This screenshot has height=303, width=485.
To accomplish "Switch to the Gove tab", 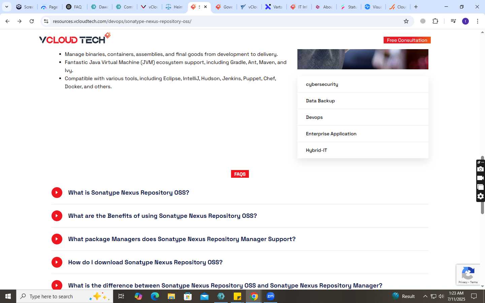I will 224,7.
